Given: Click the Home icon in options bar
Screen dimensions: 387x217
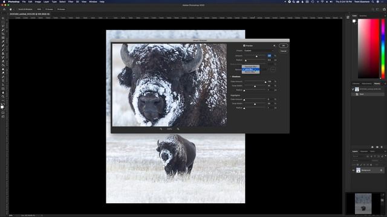Looking at the screenshot, I should (x=4, y=10).
